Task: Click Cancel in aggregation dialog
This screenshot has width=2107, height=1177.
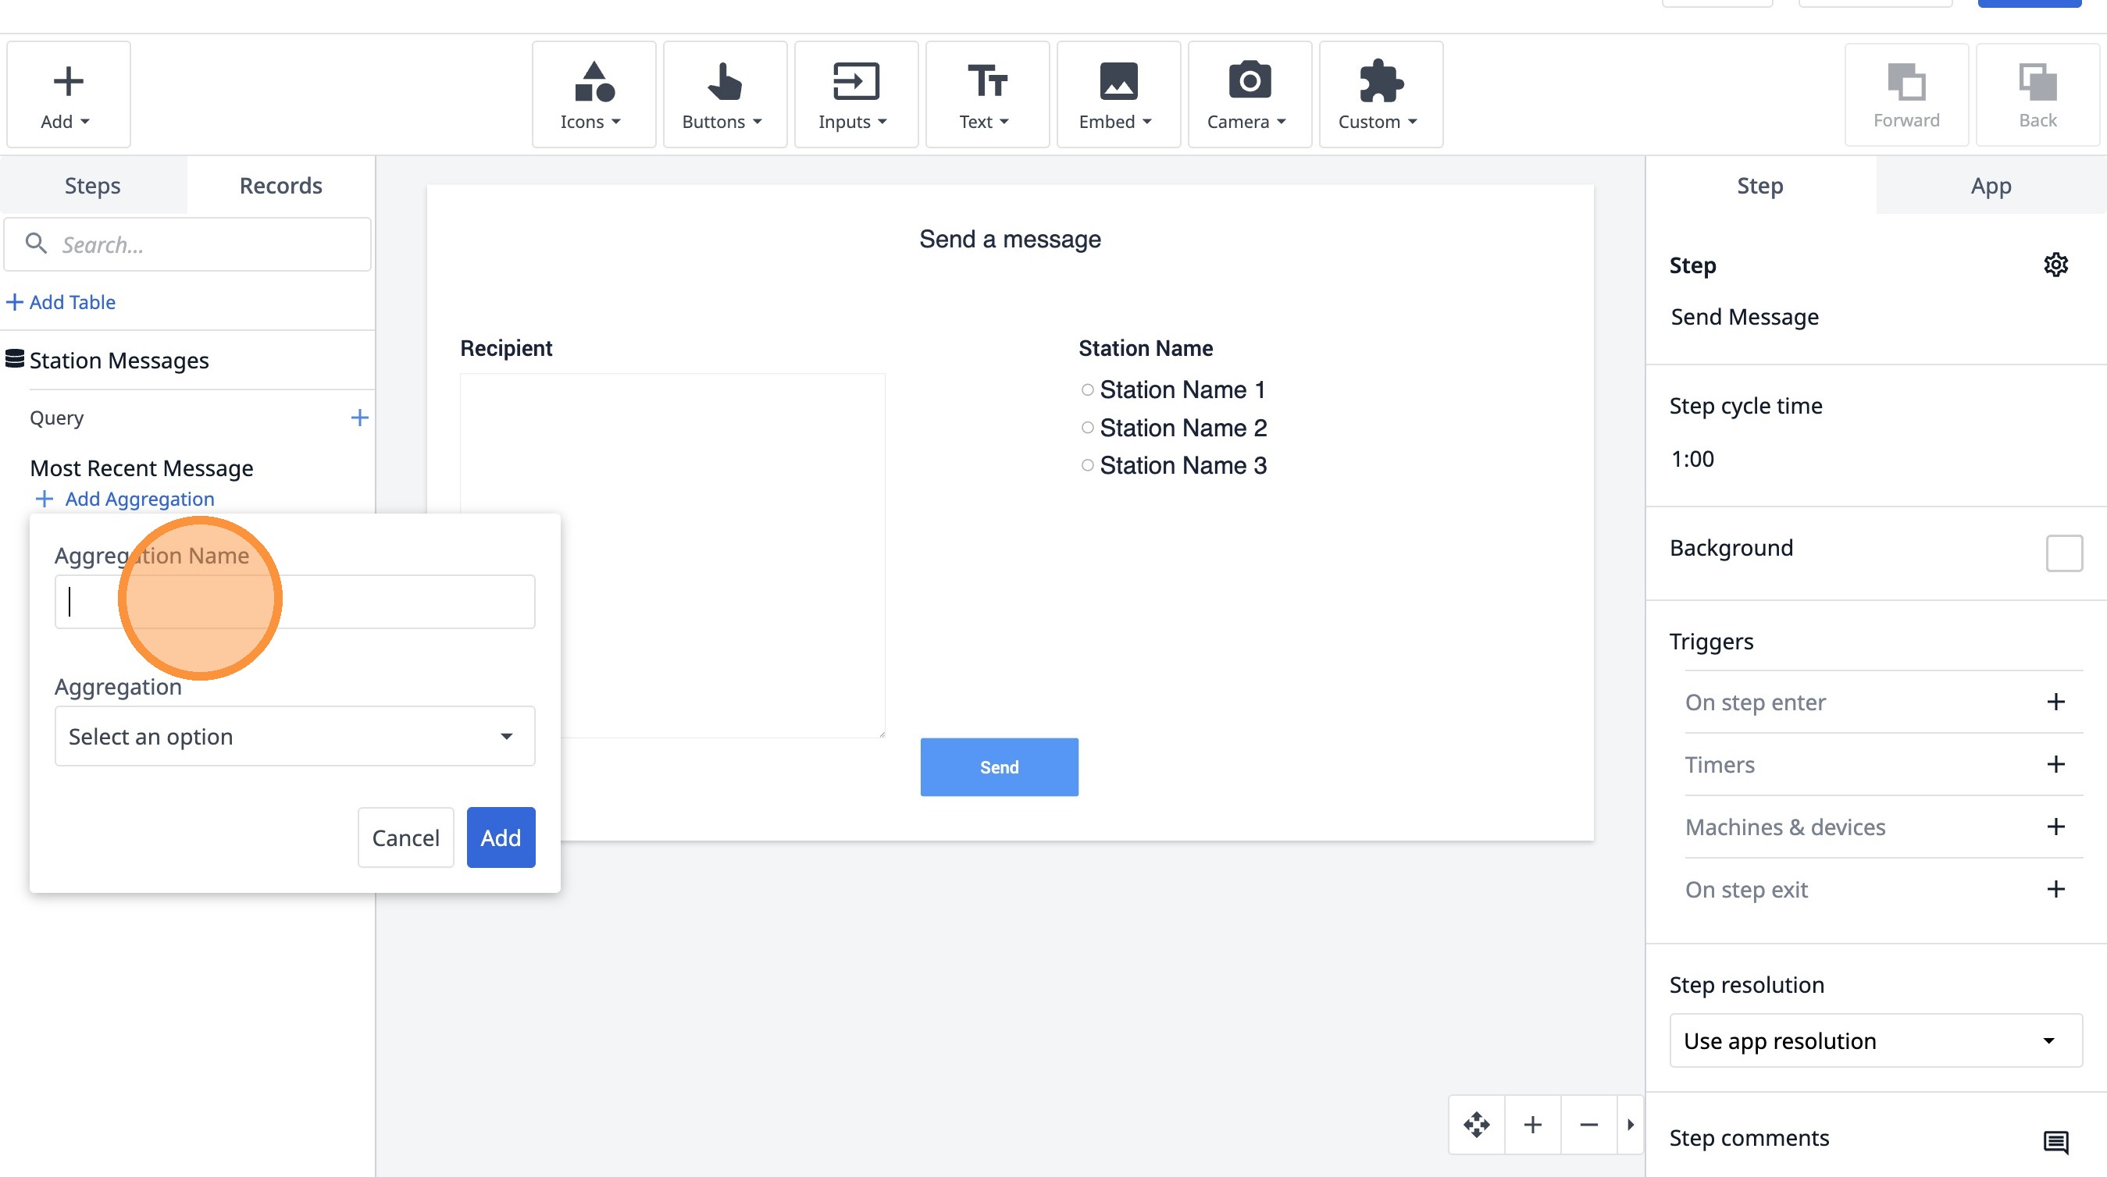Action: click(405, 837)
